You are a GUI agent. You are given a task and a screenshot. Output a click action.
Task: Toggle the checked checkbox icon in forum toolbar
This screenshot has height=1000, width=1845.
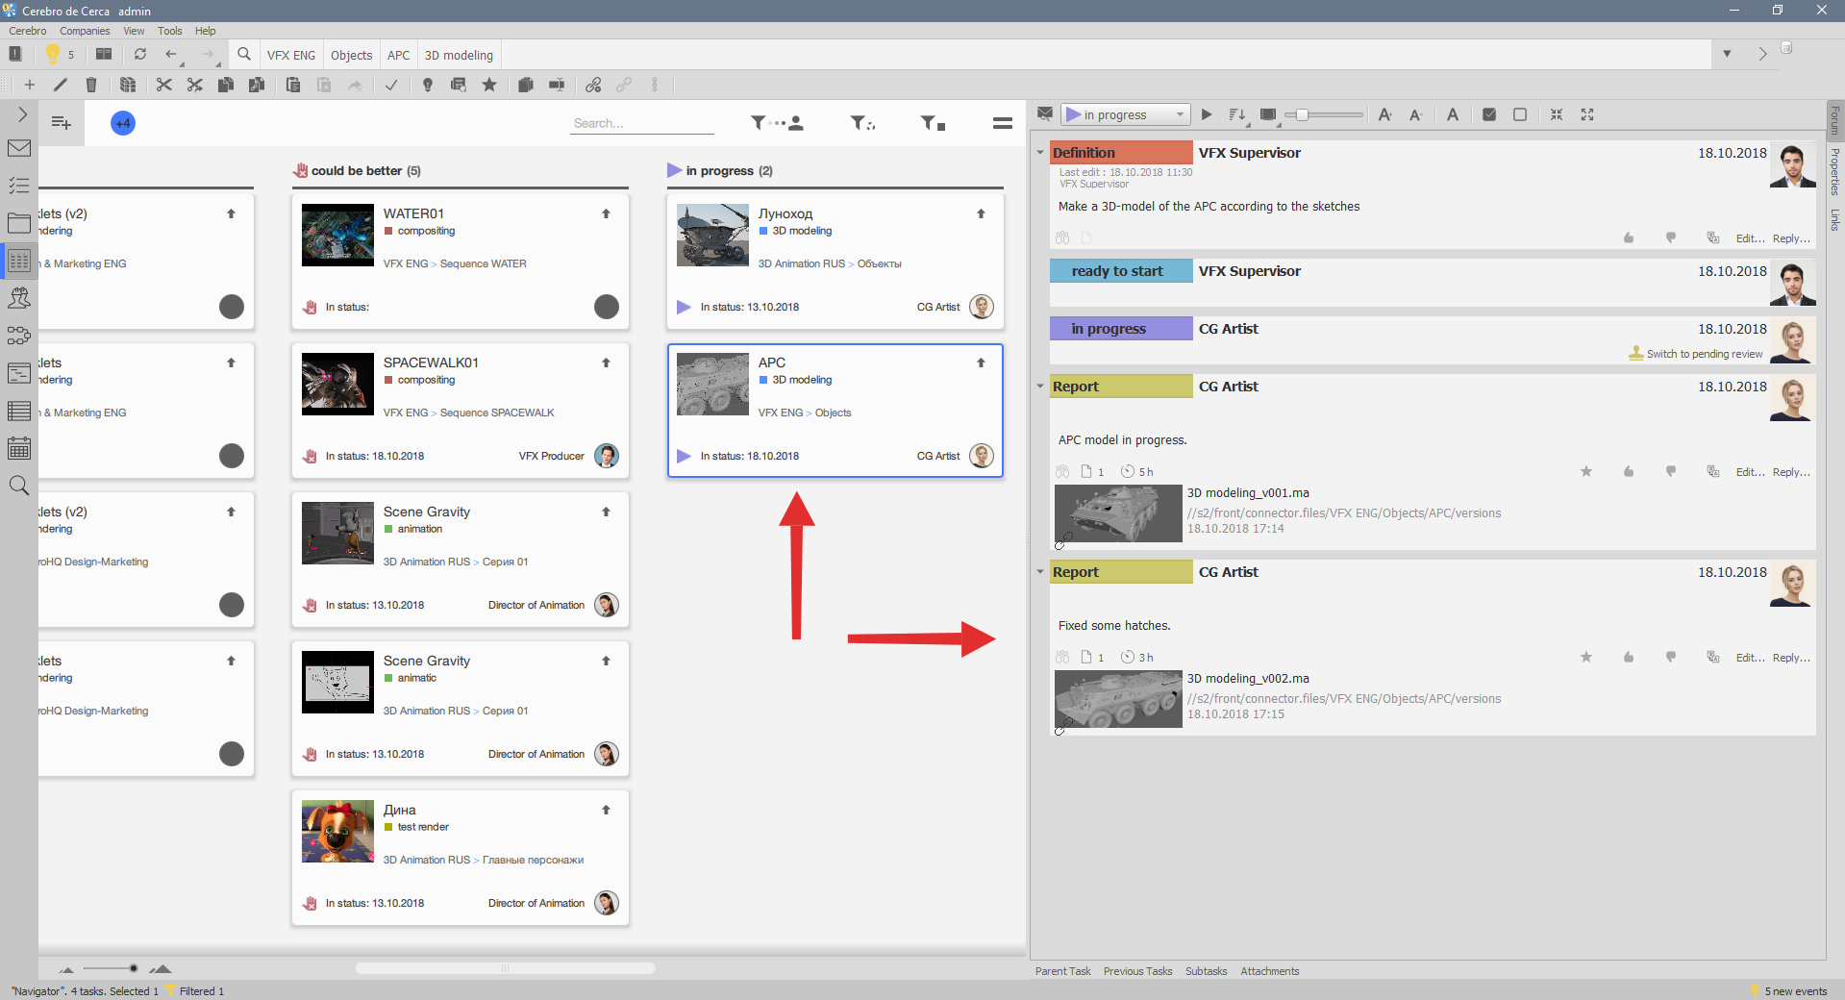pos(1489,114)
